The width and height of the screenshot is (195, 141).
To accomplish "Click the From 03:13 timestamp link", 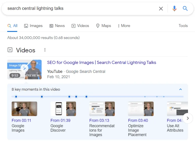I will click(99, 120).
